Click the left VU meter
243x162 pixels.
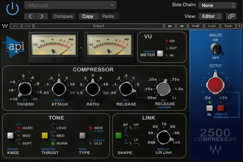point(54,45)
